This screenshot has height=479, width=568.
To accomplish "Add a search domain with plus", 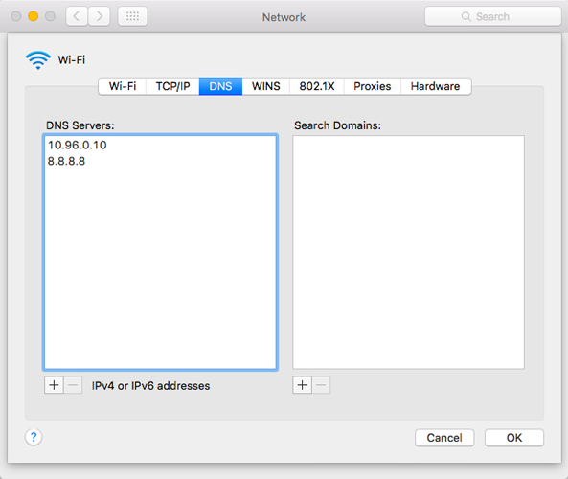I will coord(302,385).
